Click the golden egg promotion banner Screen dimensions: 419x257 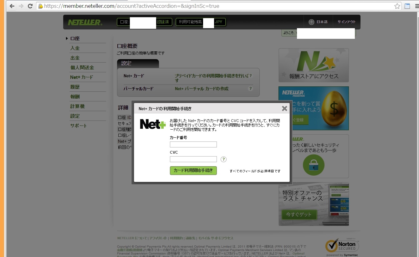point(314,108)
